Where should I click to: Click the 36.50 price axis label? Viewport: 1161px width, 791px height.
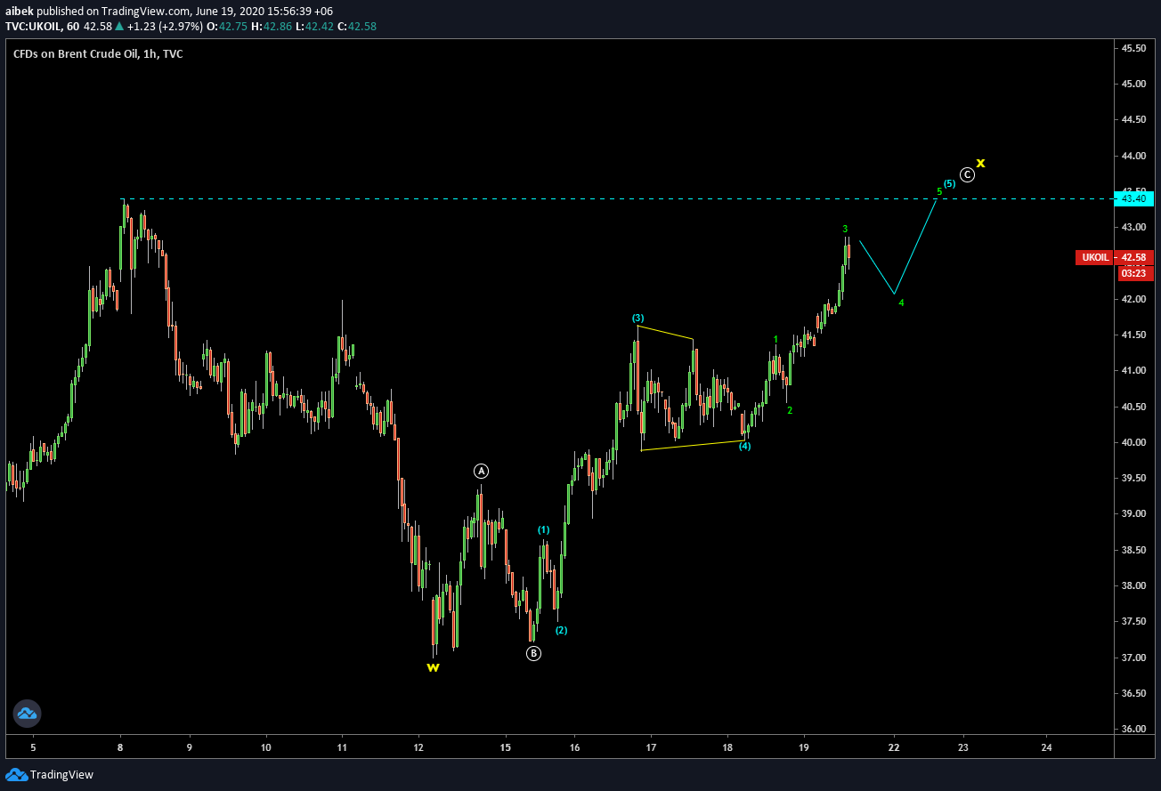1133,693
